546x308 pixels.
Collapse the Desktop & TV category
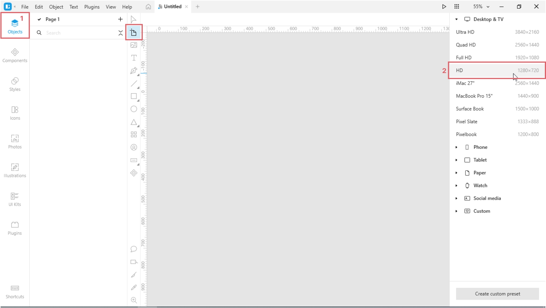tap(456, 19)
